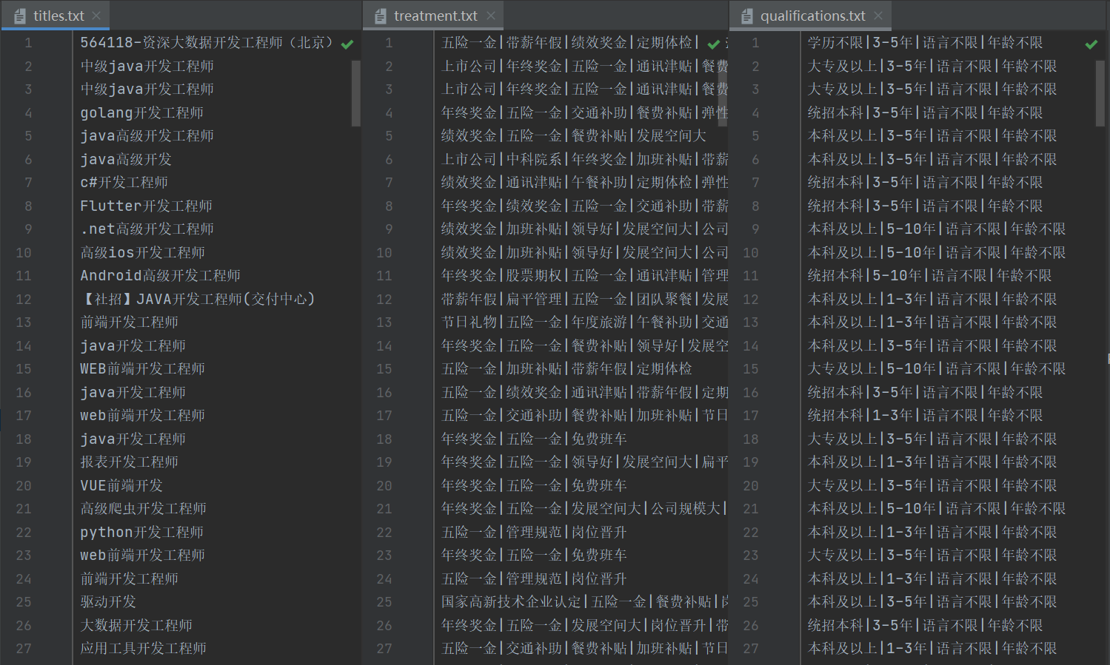Switch to the titles.txt tab

56,16
